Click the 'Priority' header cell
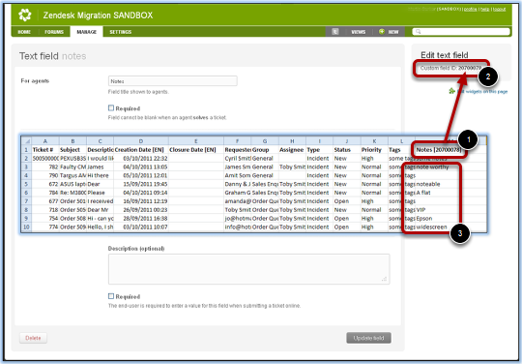This screenshot has height=364, width=522. click(x=374, y=150)
